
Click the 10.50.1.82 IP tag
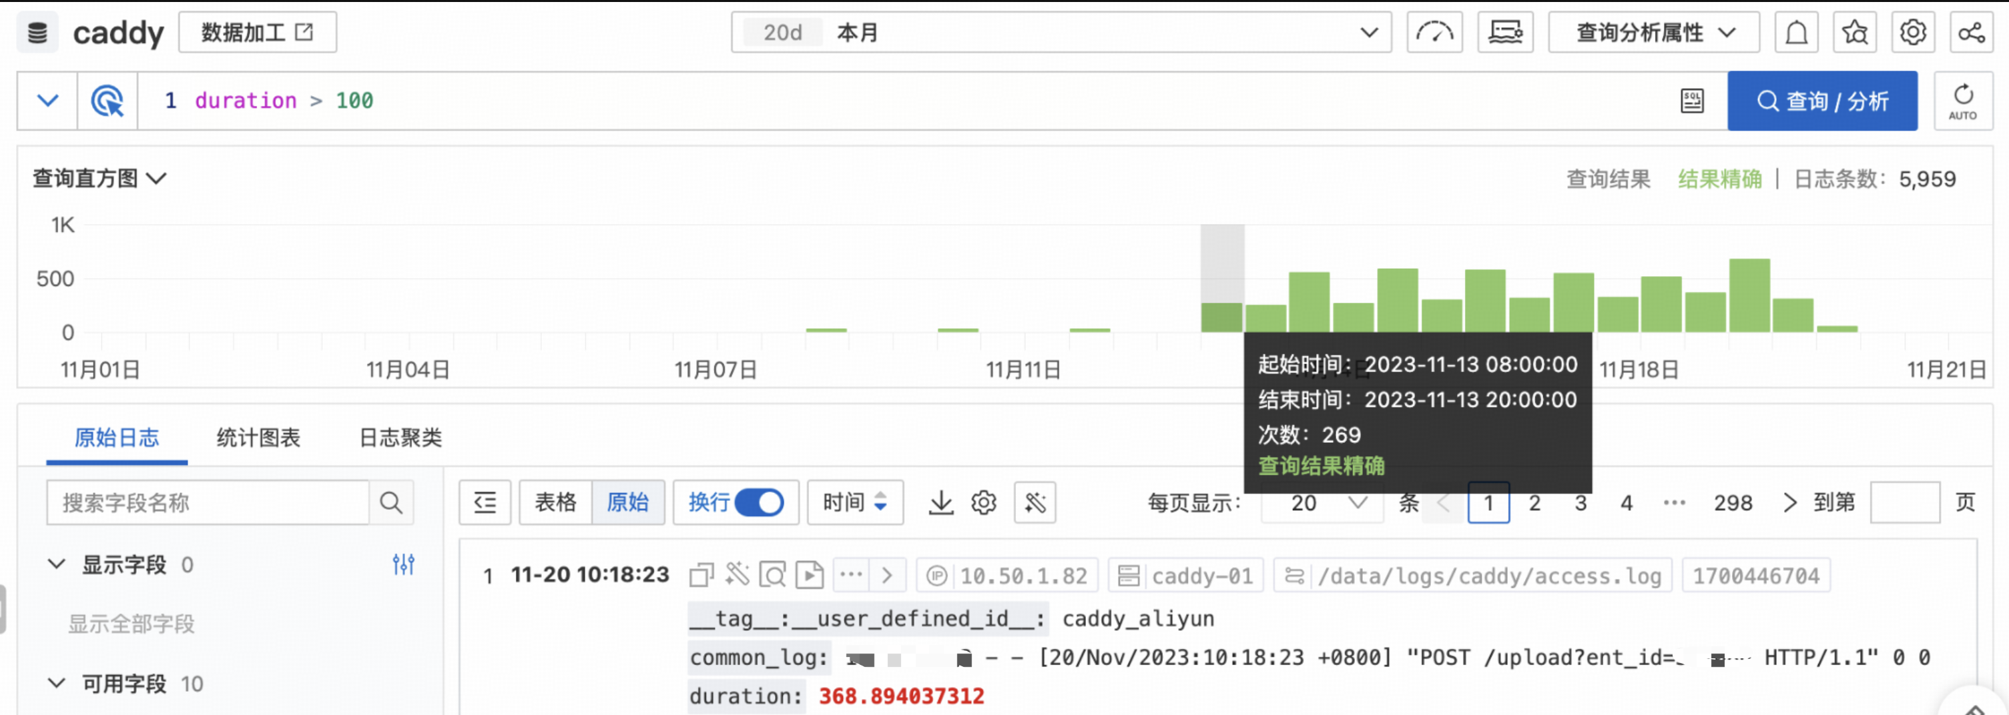point(1008,576)
